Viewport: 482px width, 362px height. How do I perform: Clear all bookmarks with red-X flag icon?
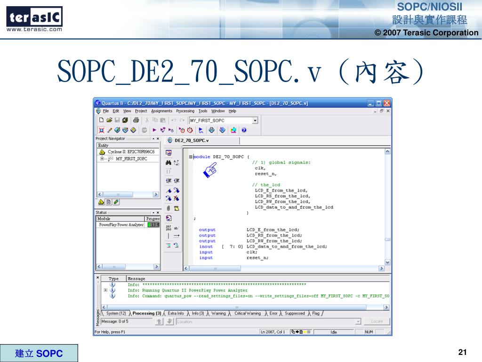[177, 198]
